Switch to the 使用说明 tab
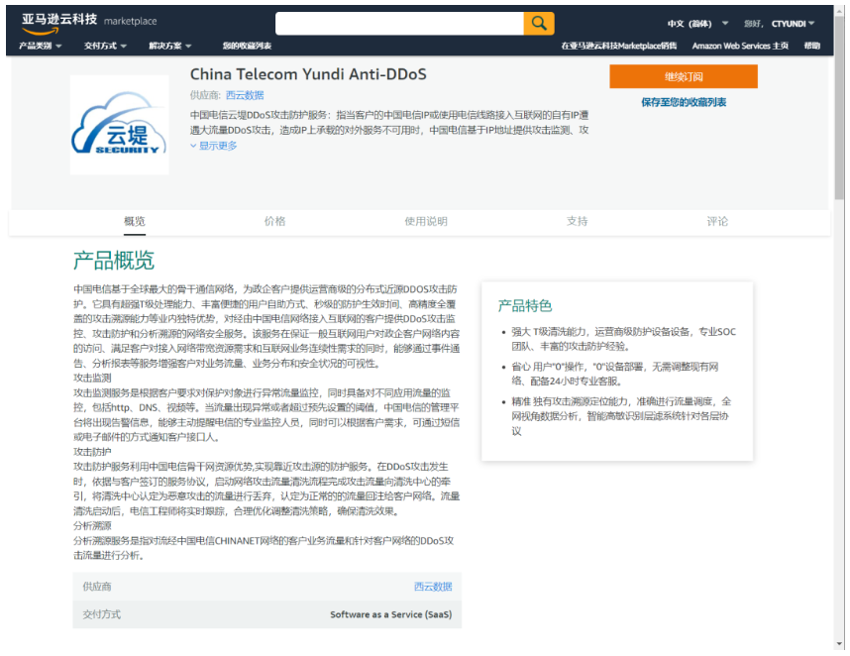The height and width of the screenshot is (656, 850). (x=426, y=221)
